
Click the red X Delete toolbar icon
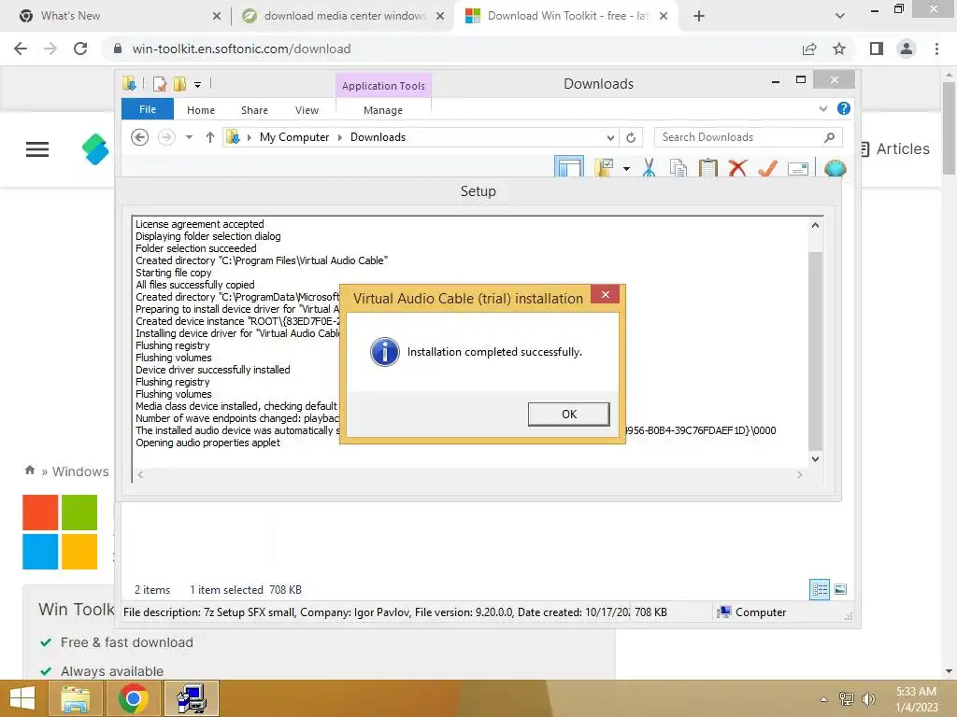pyautogui.click(x=738, y=168)
